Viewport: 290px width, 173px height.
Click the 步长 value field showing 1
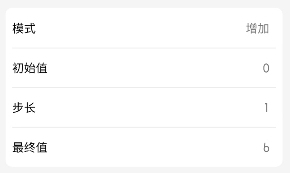[x=266, y=108]
